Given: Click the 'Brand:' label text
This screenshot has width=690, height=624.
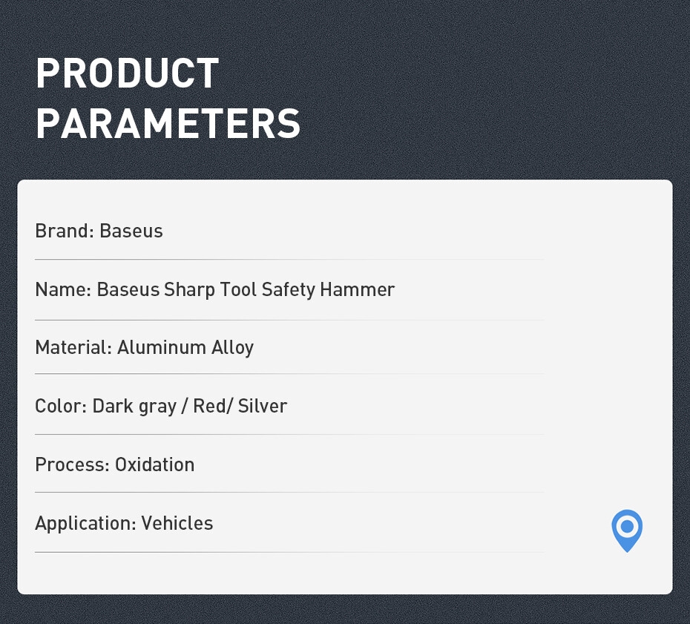Looking at the screenshot, I should [65, 231].
